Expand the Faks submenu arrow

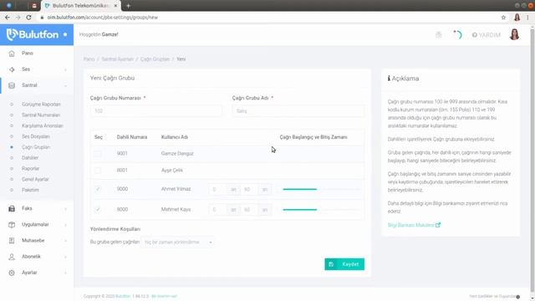click(65, 209)
